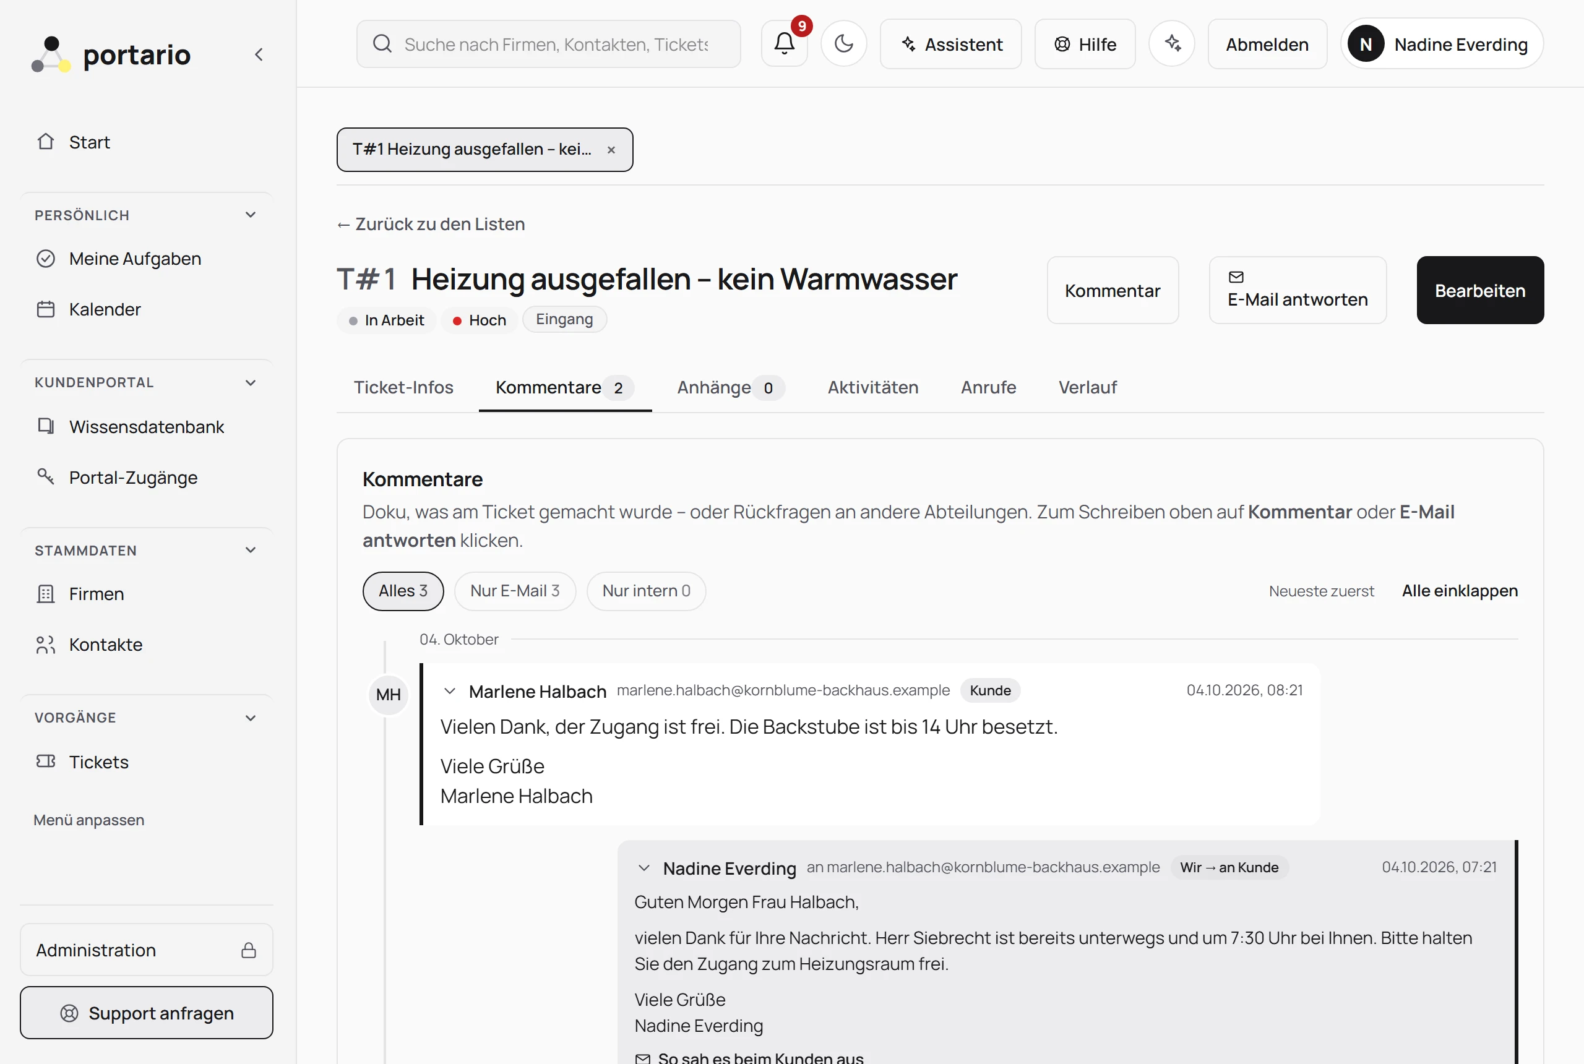This screenshot has height=1064, width=1584.
Task: Collapse Marlene Halbach's comment
Action: pos(449,692)
